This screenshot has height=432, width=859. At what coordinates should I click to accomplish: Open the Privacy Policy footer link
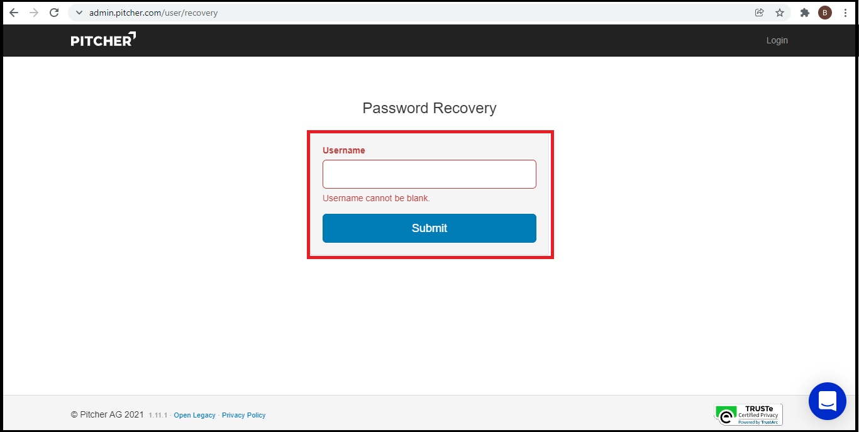(244, 415)
